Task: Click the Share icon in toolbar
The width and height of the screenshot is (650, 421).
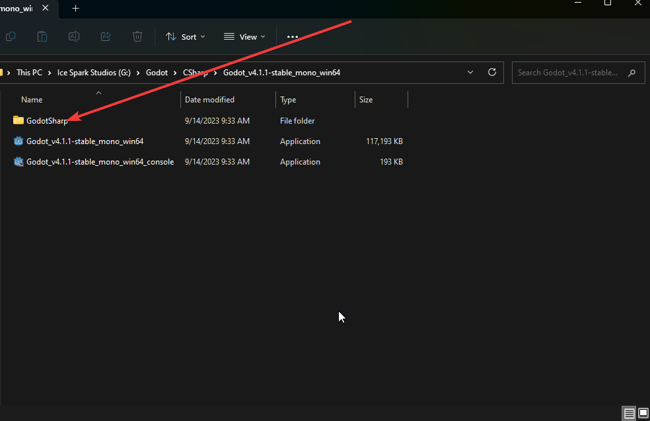Action: [106, 36]
